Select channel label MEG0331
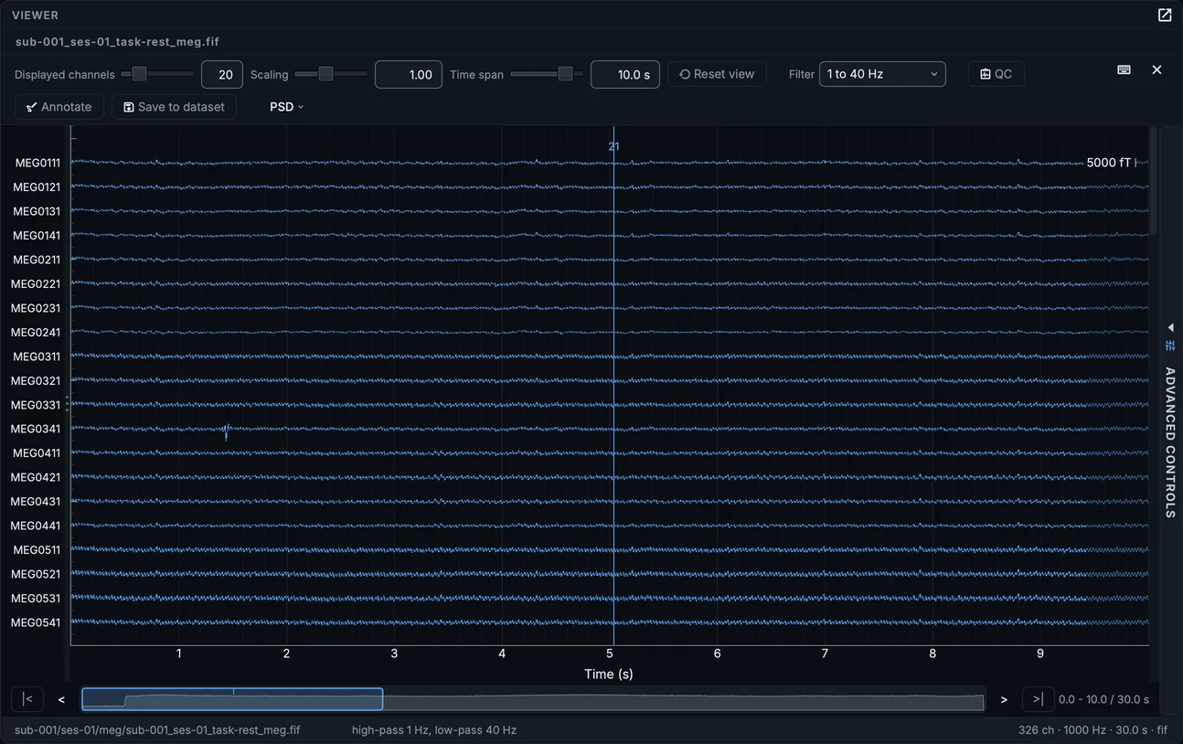The width and height of the screenshot is (1183, 744). [x=37, y=405]
